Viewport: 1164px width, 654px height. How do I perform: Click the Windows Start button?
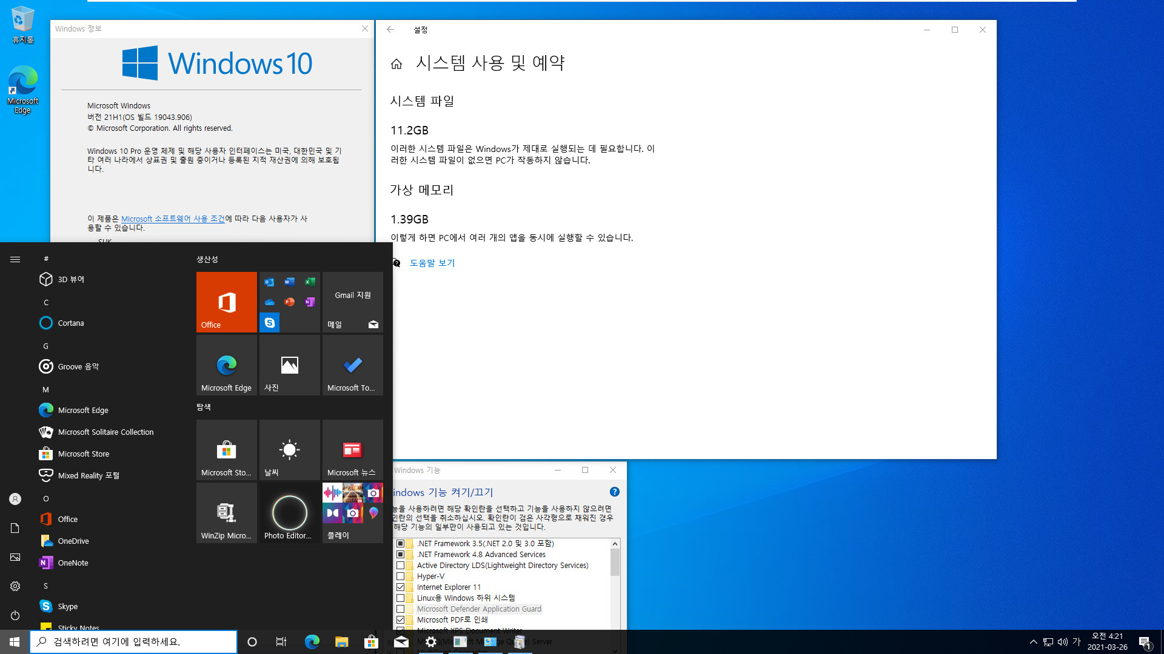15,641
